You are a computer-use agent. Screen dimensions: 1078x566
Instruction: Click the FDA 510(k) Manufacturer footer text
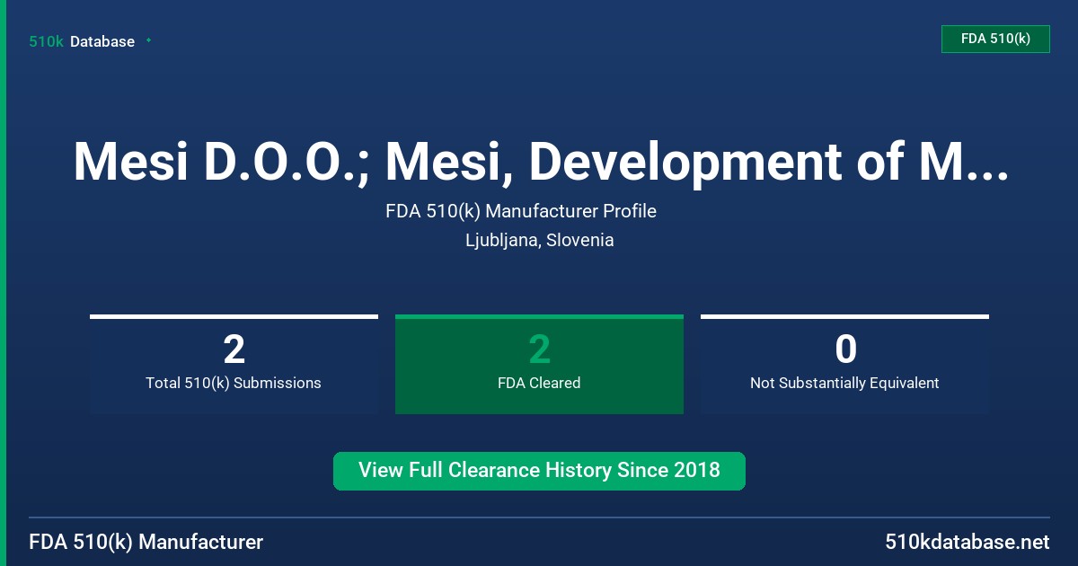point(146,542)
